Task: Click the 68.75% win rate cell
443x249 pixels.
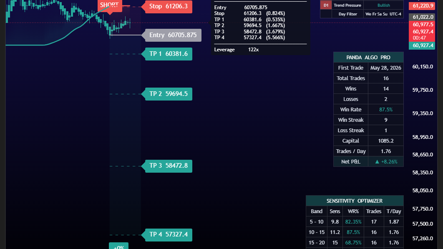Action: pyautogui.click(x=353, y=243)
